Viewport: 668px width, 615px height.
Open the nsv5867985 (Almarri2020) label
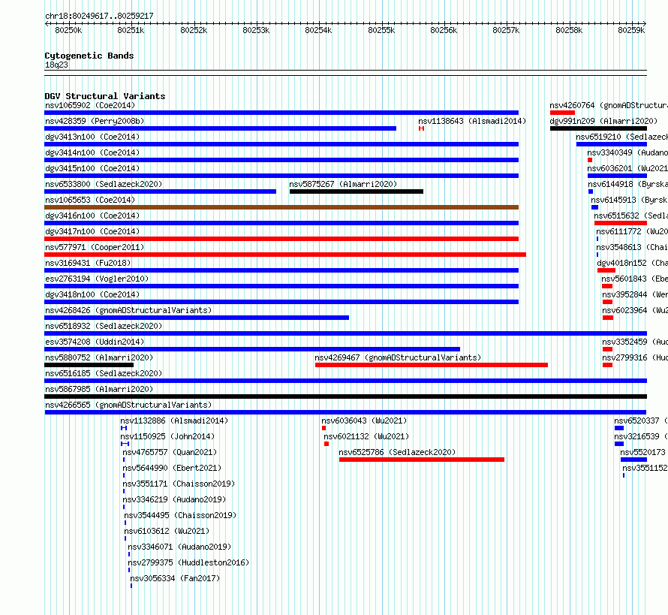pyautogui.click(x=99, y=389)
